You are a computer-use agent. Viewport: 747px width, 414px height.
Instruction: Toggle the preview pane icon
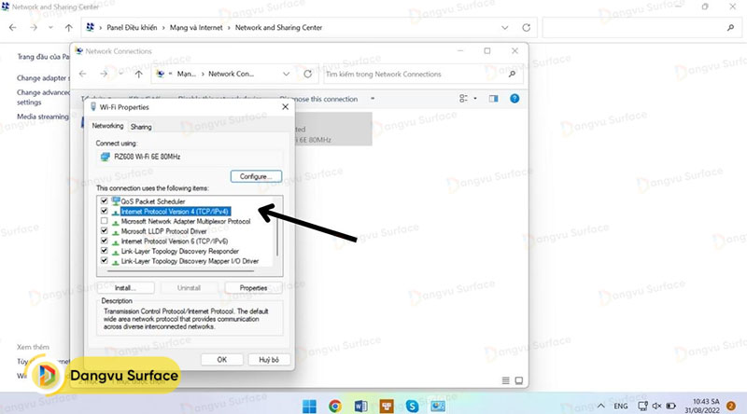coord(494,99)
